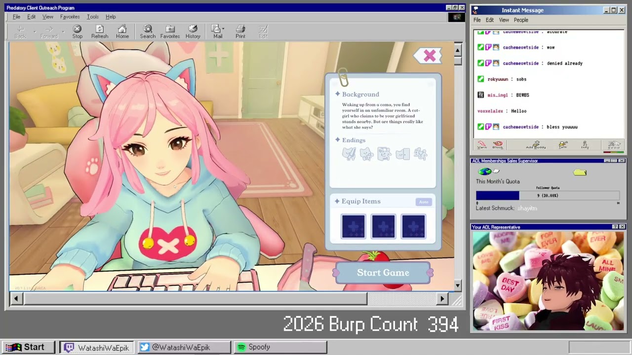This screenshot has width=632, height=355.
Task: Click the paperclip on info panel
Action: point(343,77)
